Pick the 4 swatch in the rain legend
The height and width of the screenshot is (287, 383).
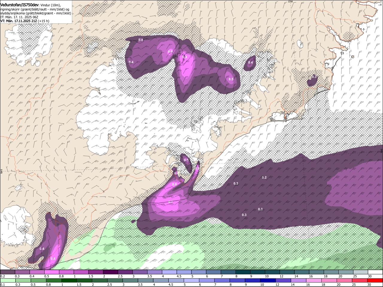[161, 280]
